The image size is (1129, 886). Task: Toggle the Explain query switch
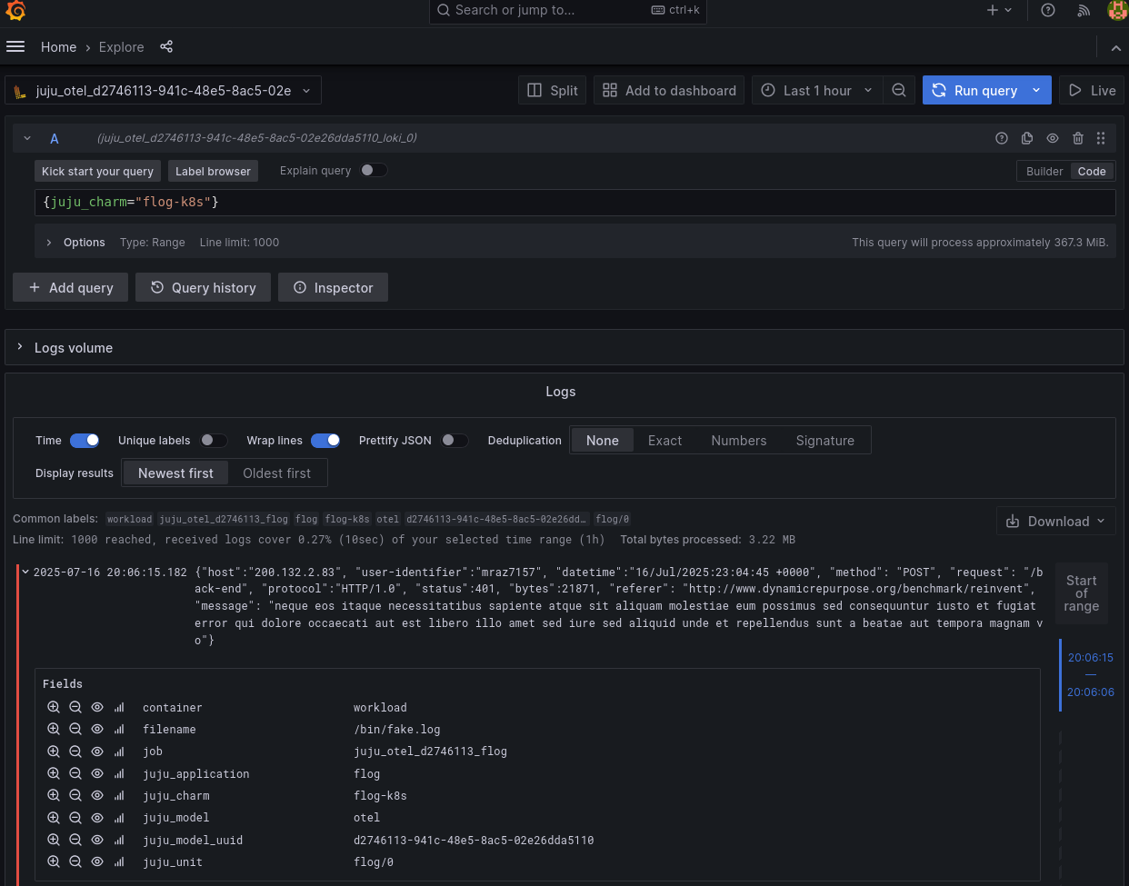pyautogui.click(x=373, y=170)
